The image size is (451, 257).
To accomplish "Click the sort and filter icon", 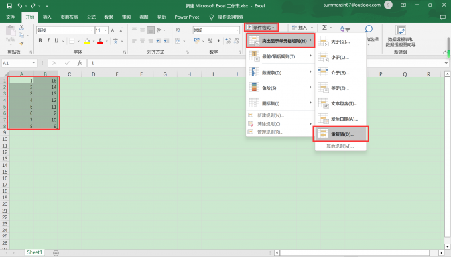I will coord(345,28).
